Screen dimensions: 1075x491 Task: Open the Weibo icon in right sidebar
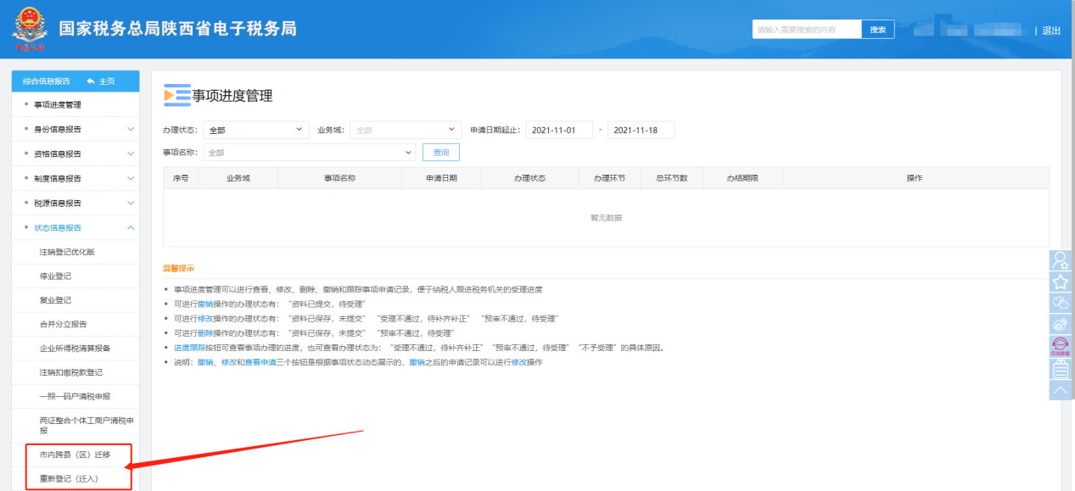click(1061, 324)
